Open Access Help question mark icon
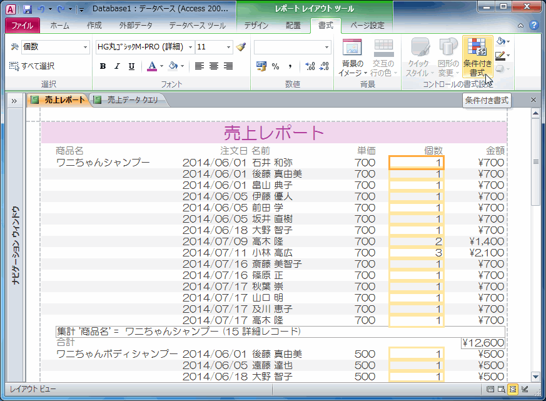 [x=533, y=26]
